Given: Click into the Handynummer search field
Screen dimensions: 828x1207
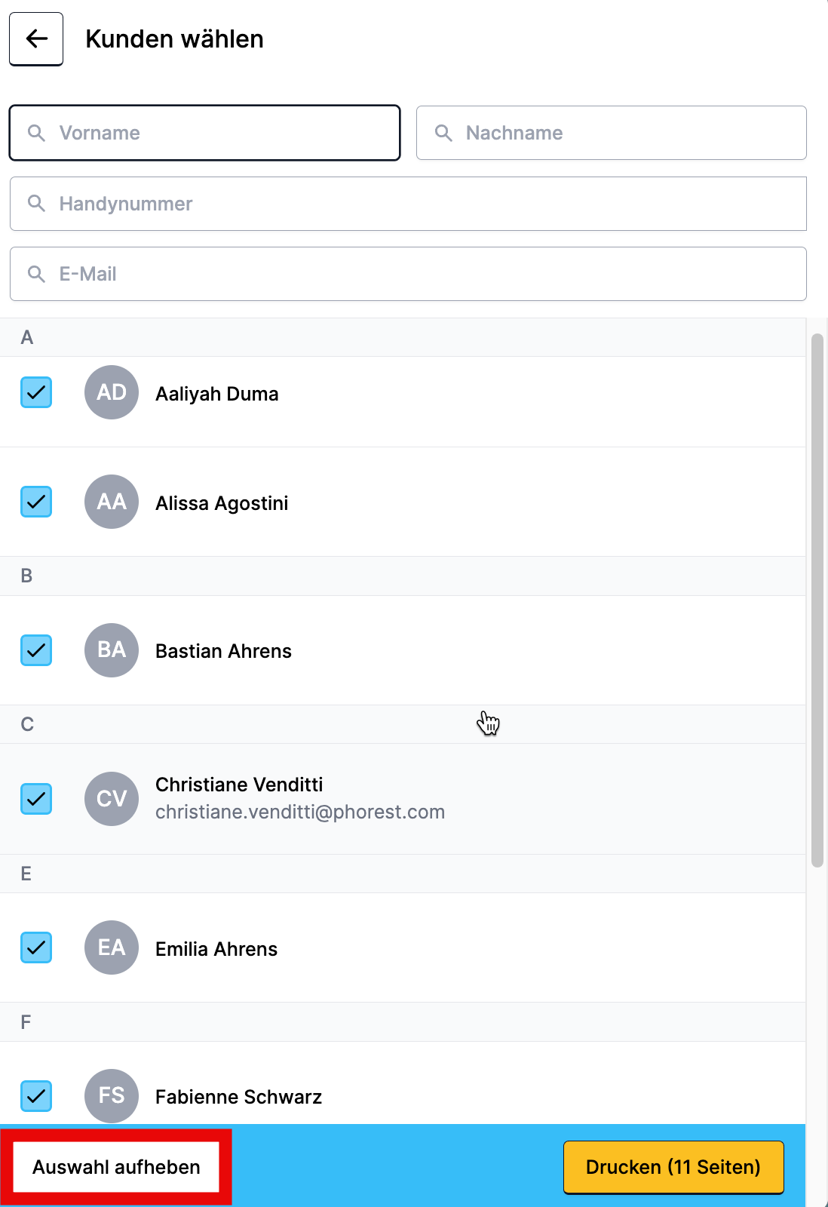Looking at the screenshot, I should pos(422,204).
